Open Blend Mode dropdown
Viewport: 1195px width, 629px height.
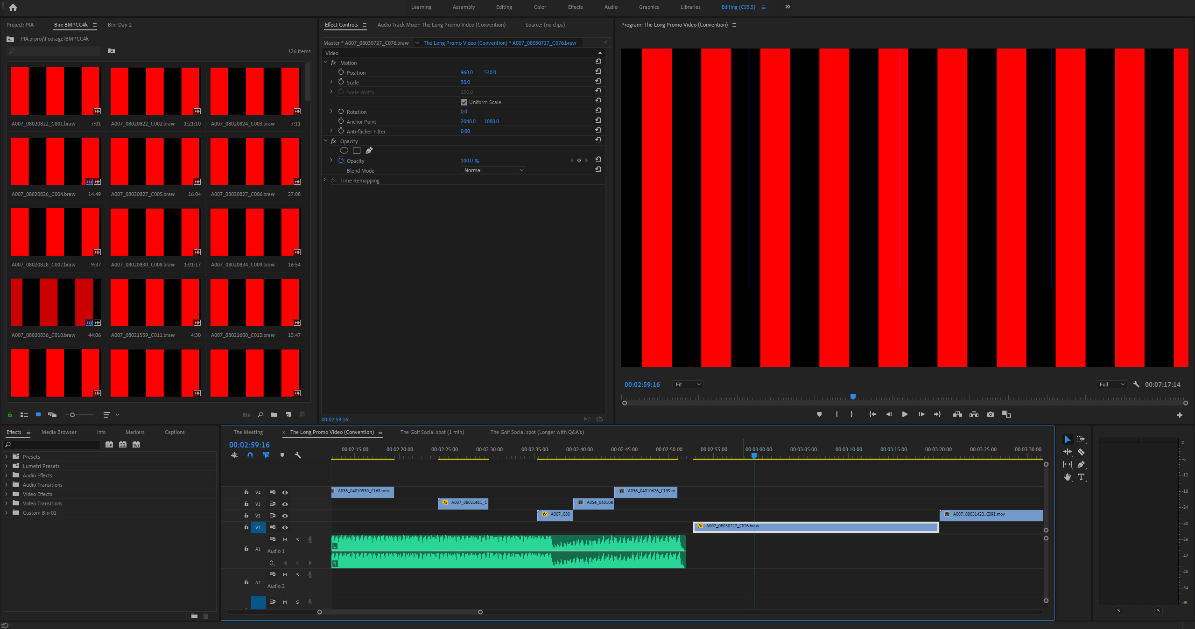click(493, 170)
